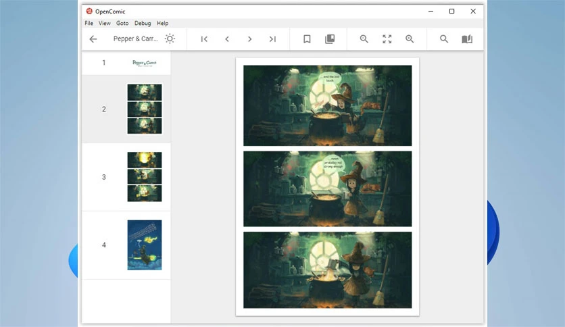Open the Debug menu
Image resolution: width=565 pixels, height=327 pixels.
143,23
